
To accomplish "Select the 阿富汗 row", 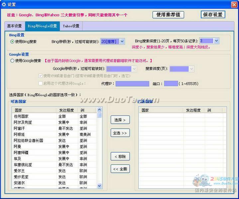I will click(55, 128).
